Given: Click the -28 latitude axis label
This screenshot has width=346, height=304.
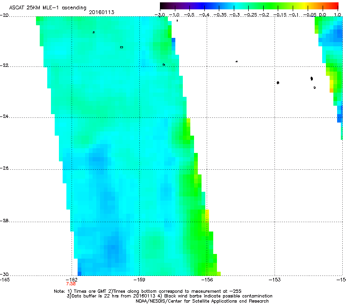Looking at the screenshot, I should 4,221.
